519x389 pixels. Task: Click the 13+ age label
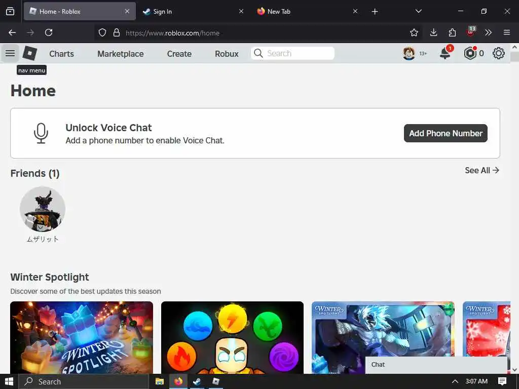(423, 53)
